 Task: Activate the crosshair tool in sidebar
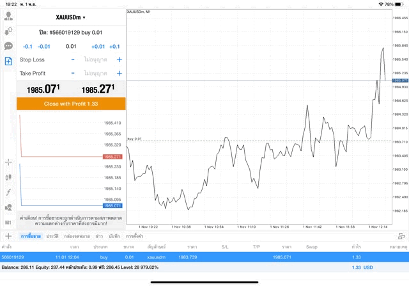coord(8,163)
